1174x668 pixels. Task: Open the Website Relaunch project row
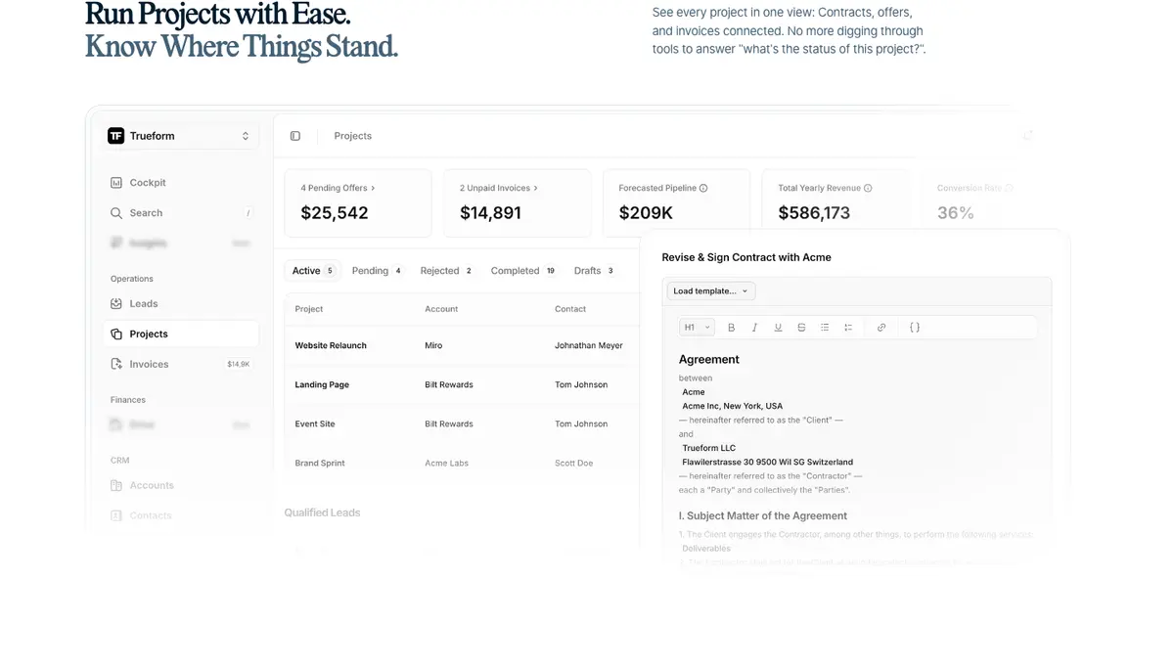[462, 346]
